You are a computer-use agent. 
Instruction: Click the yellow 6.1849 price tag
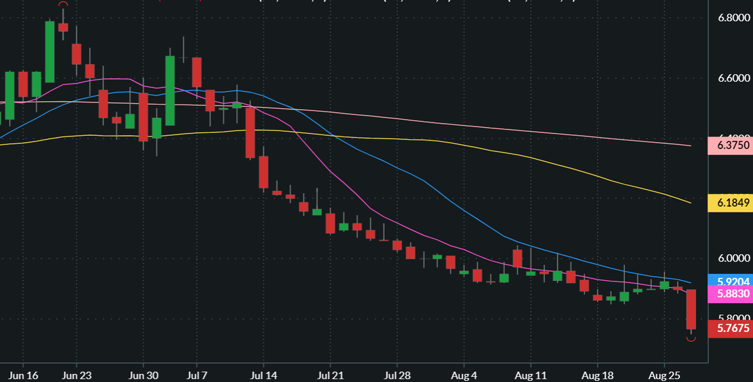[731, 203]
